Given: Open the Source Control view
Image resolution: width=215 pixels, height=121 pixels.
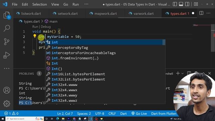Looking at the screenshot, I should coord(7,42).
